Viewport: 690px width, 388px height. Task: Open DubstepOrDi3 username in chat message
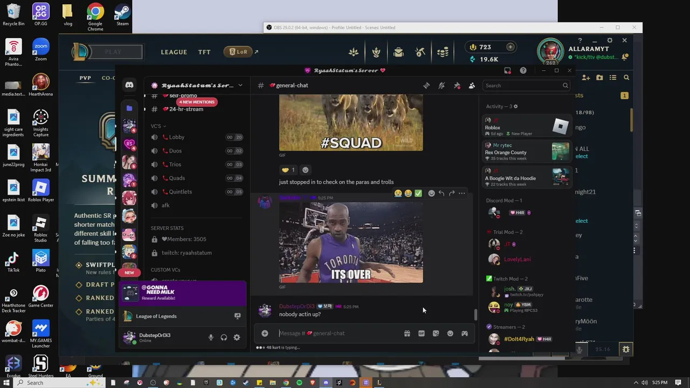pos(296,307)
